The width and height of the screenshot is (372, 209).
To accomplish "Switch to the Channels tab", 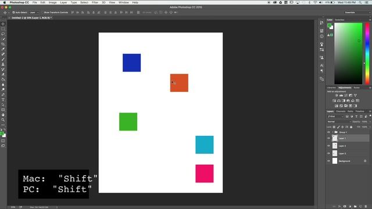I will [341, 111].
